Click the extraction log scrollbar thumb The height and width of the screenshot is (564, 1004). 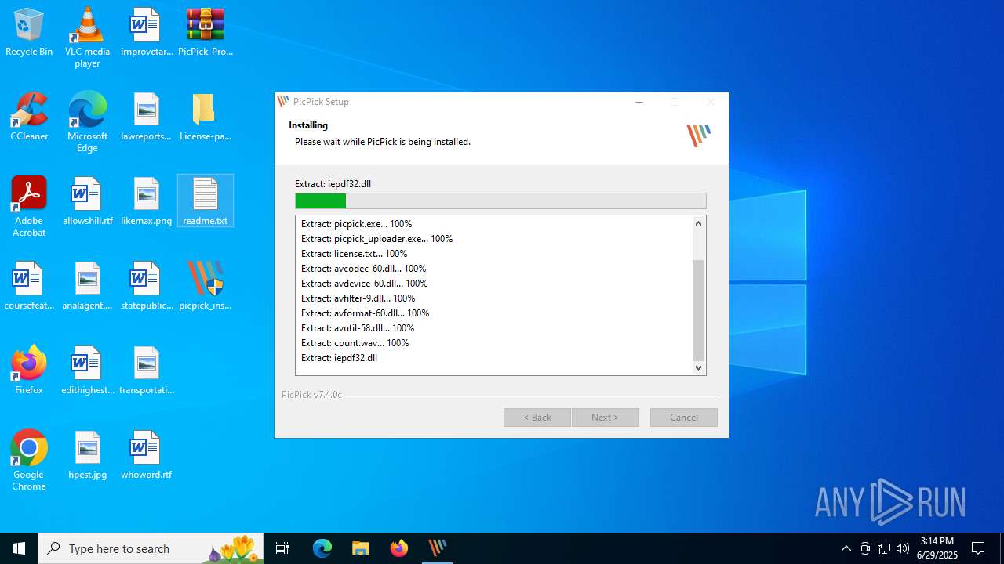point(699,310)
